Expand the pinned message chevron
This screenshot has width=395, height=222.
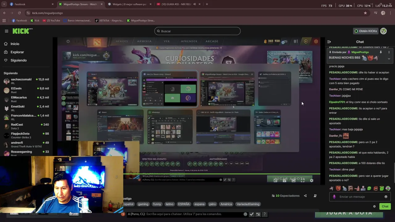(389, 59)
